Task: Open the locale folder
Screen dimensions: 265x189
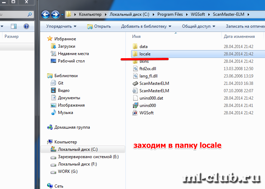Action: coord(144,54)
